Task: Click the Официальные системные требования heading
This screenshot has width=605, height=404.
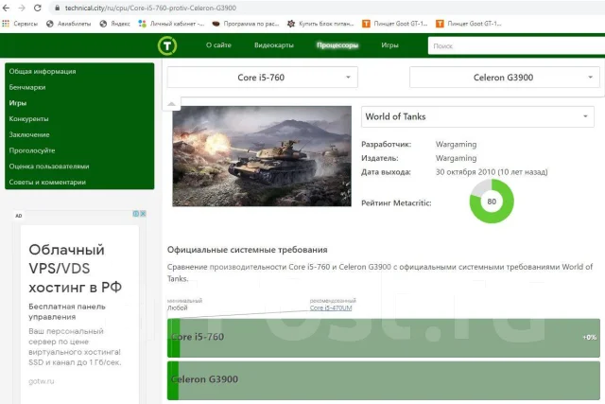Action: pyautogui.click(x=248, y=250)
